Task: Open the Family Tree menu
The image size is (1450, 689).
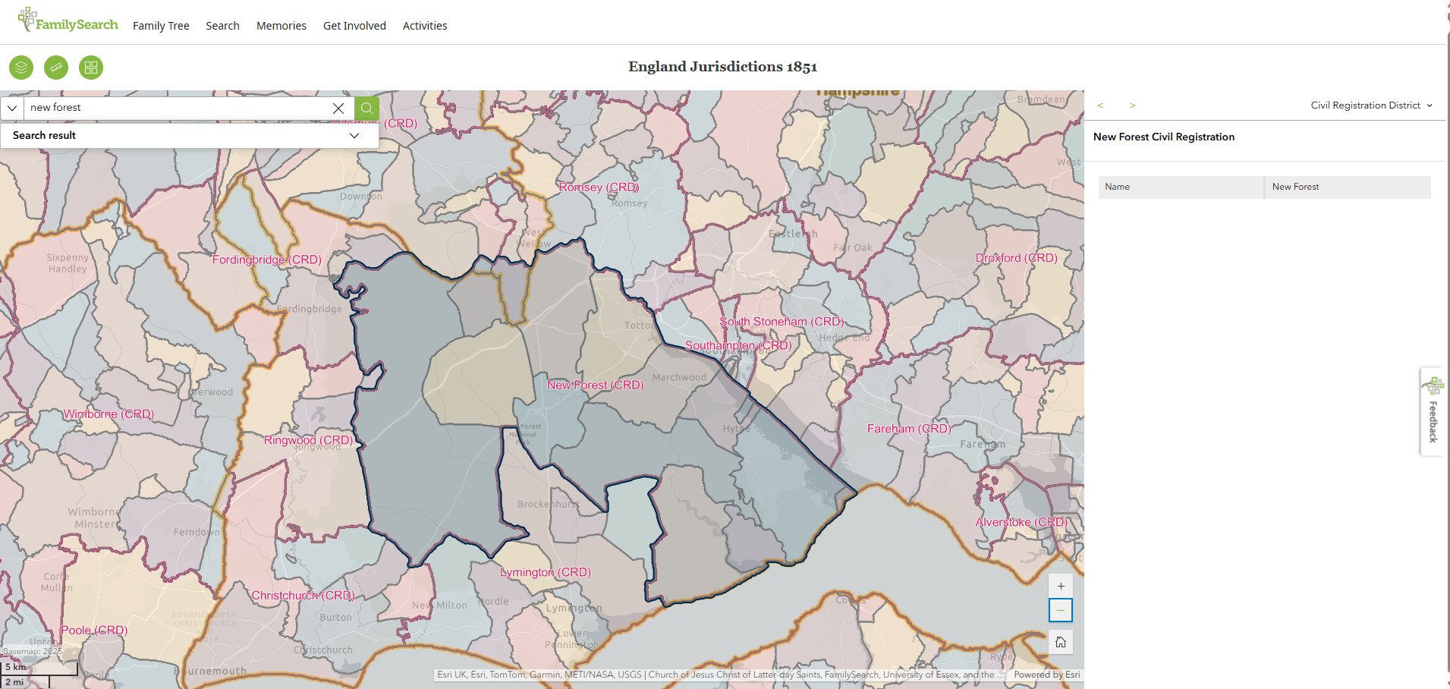Action: 161,26
